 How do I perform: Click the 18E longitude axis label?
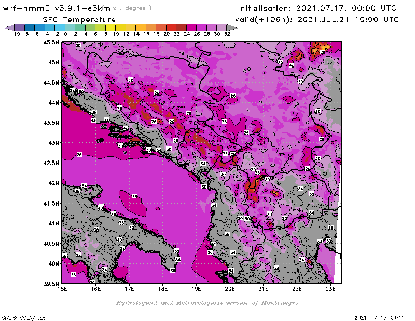click(163, 289)
